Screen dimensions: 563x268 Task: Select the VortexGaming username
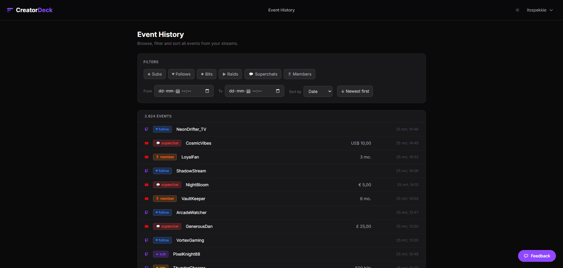[190, 240]
